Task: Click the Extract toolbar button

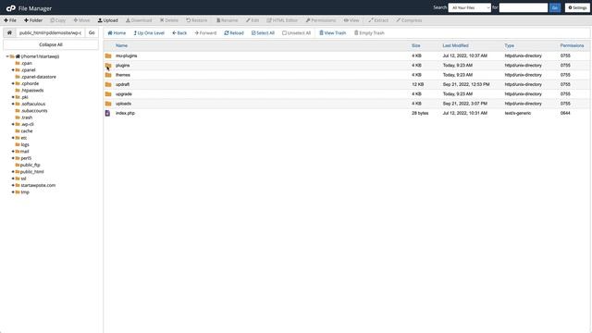Action: pyautogui.click(x=378, y=20)
